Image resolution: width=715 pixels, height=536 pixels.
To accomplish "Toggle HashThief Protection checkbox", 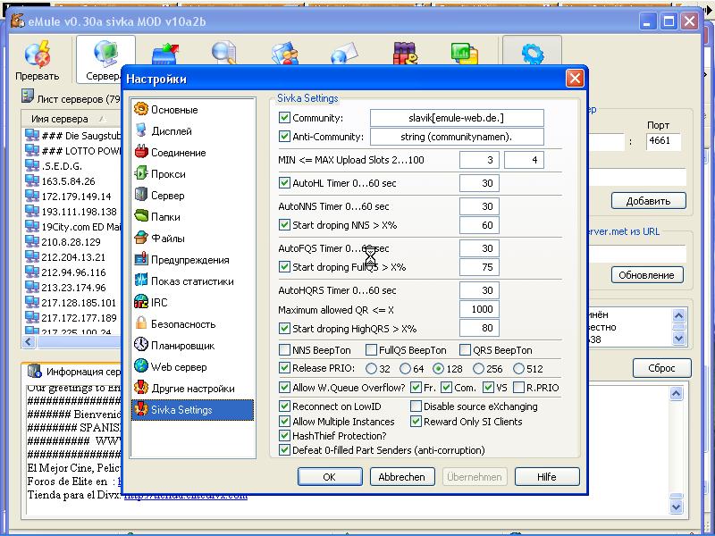I will tap(284, 436).
